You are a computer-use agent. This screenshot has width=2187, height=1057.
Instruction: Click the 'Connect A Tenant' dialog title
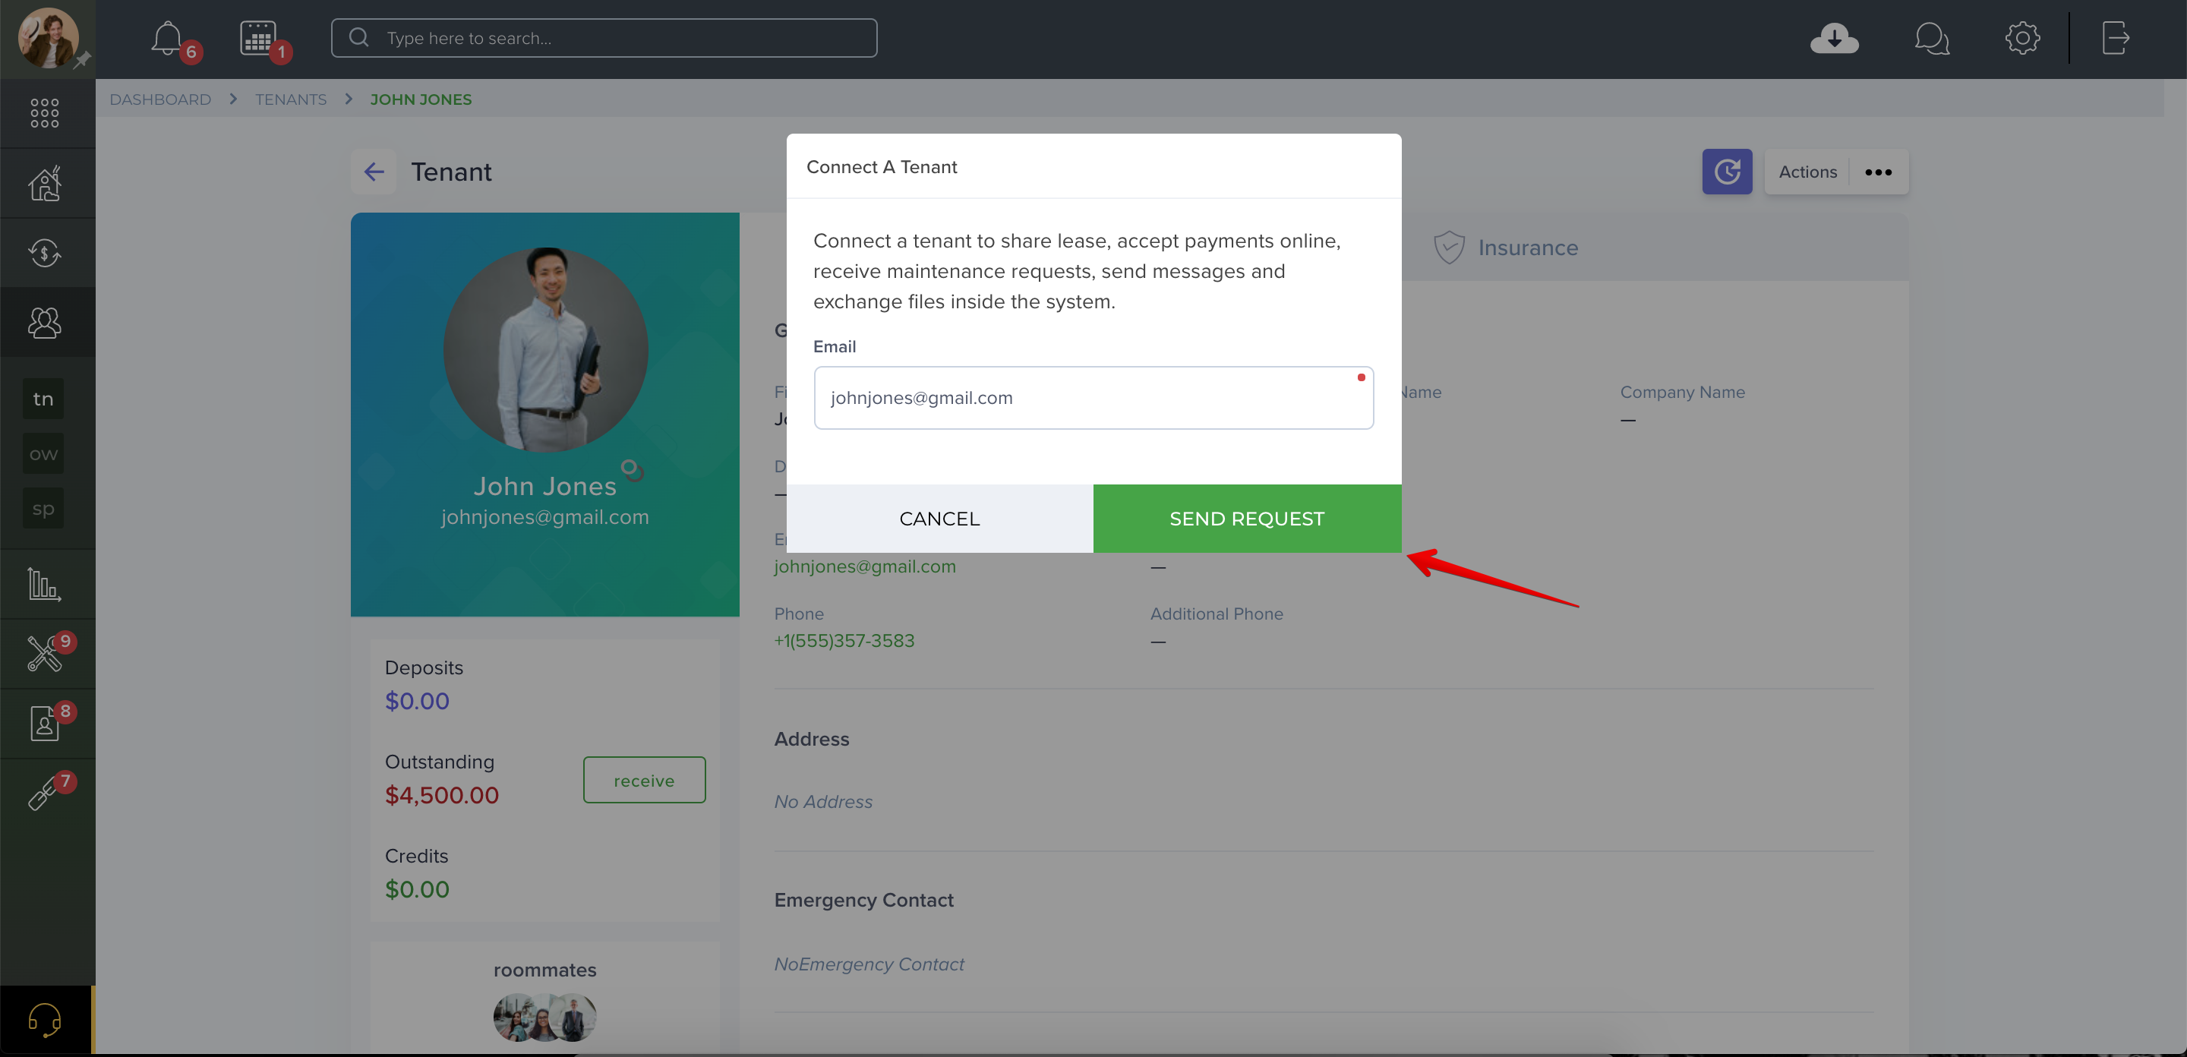pyautogui.click(x=881, y=167)
